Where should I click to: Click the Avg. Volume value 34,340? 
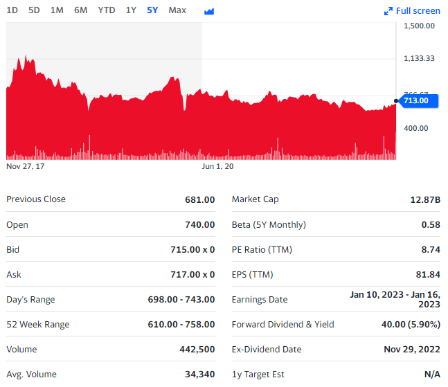click(x=200, y=374)
